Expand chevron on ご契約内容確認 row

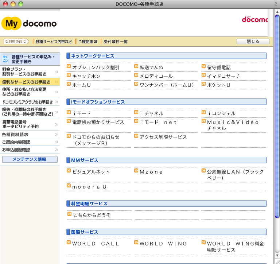[57, 142]
